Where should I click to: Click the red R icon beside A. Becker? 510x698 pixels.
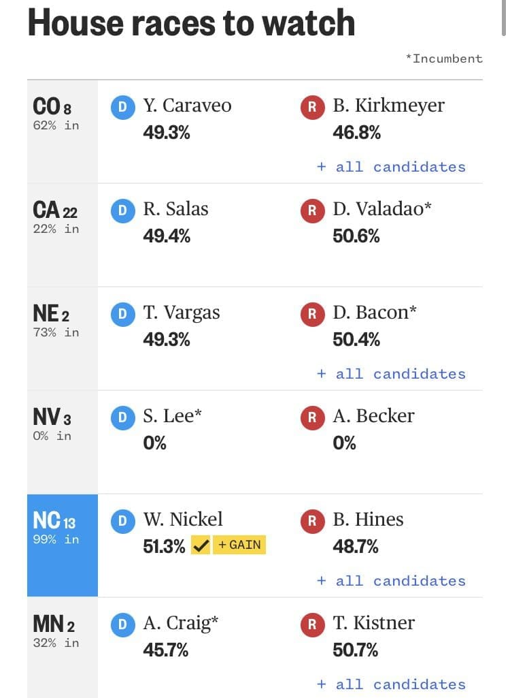click(312, 417)
